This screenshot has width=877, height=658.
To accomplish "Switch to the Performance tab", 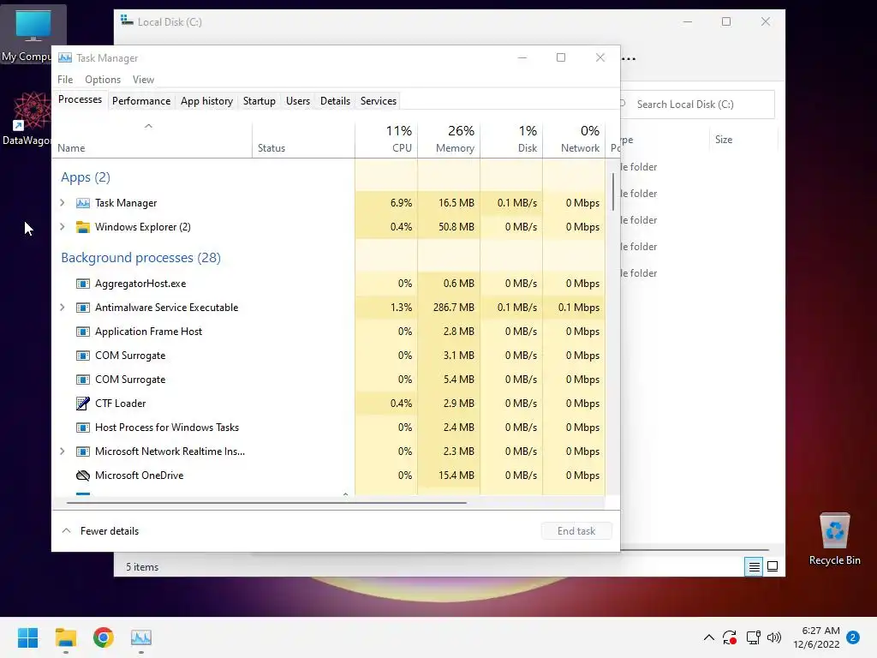I will tap(141, 101).
